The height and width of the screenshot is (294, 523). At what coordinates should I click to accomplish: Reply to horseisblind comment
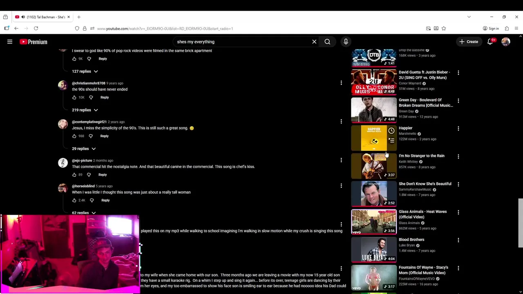click(x=105, y=200)
